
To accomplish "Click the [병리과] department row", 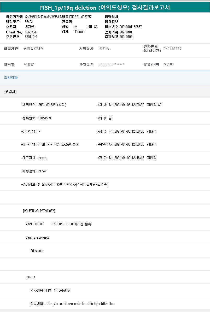I will pos(10,91).
